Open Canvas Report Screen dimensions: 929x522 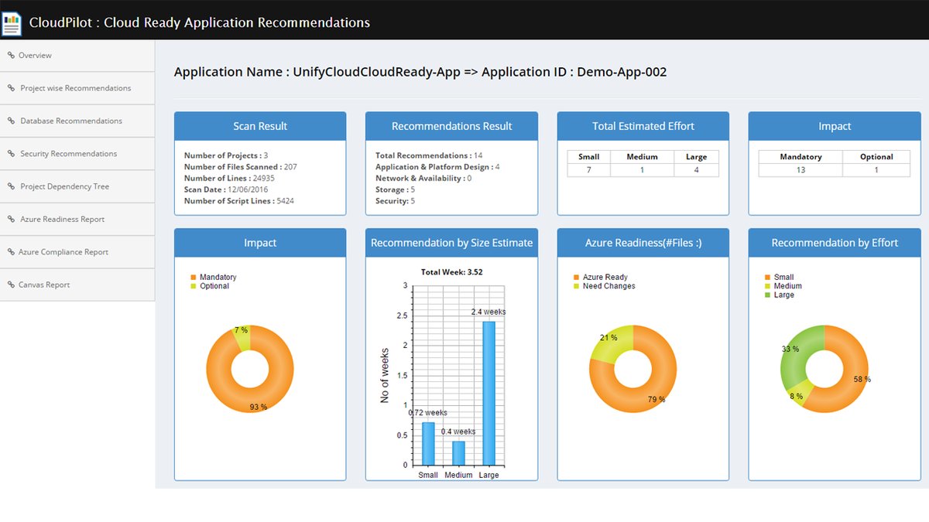pyautogui.click(x=77, y=285)
